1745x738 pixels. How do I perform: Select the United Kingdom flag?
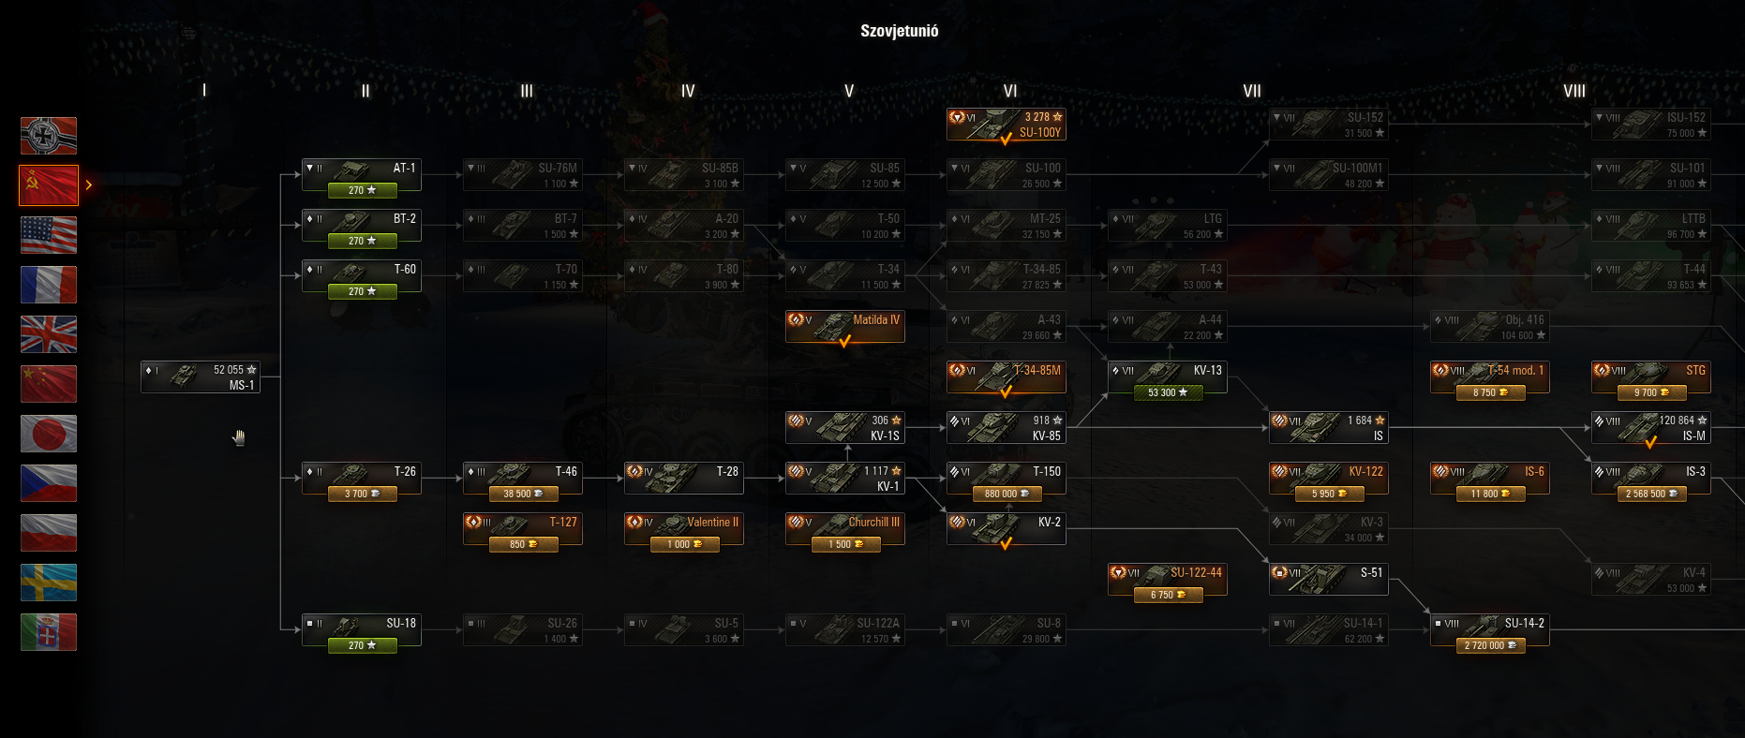point(49,334)
